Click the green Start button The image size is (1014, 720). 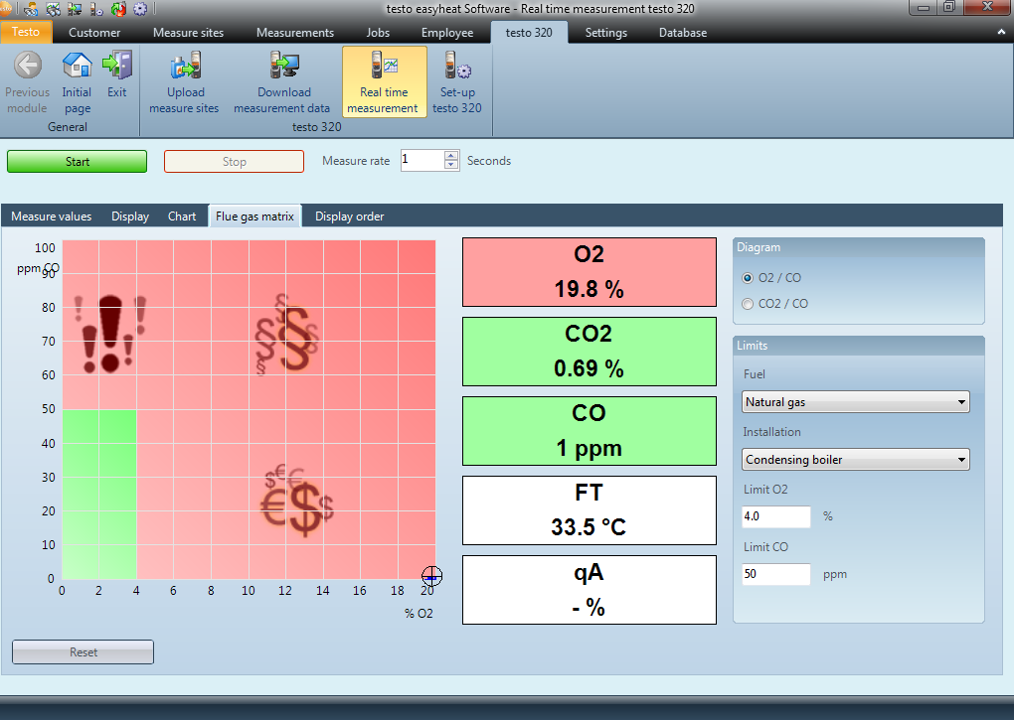click(x=77, y=162)
